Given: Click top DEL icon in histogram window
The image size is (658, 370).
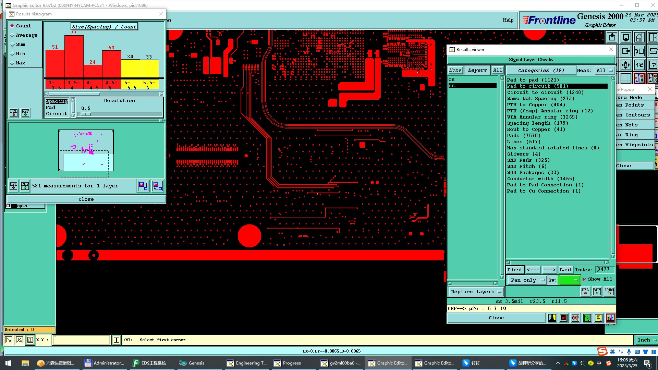Looking at the screenshot, I should click(14, 113).
